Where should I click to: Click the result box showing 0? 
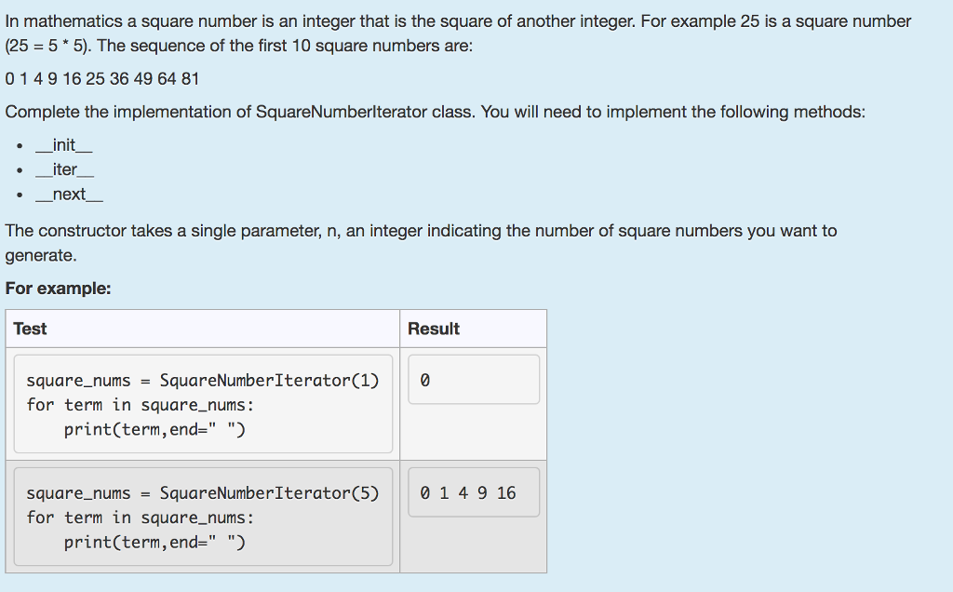(474, 380)
